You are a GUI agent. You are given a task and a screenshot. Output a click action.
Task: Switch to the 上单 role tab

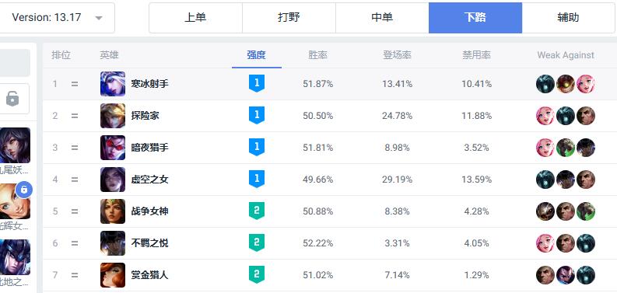pos(195,18)
